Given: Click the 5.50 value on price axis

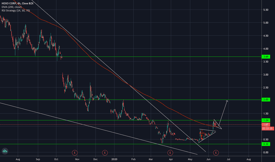Looking at the screenshot, I should 266,10.
